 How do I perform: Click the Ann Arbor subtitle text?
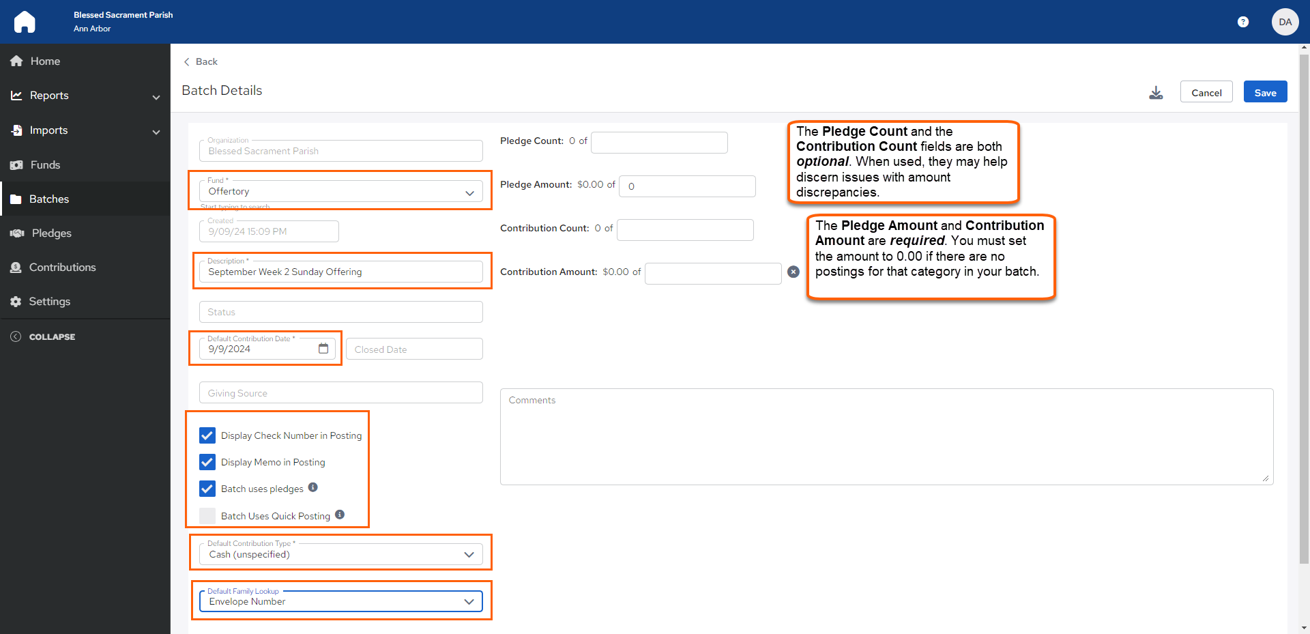click(x=92, y=29)
